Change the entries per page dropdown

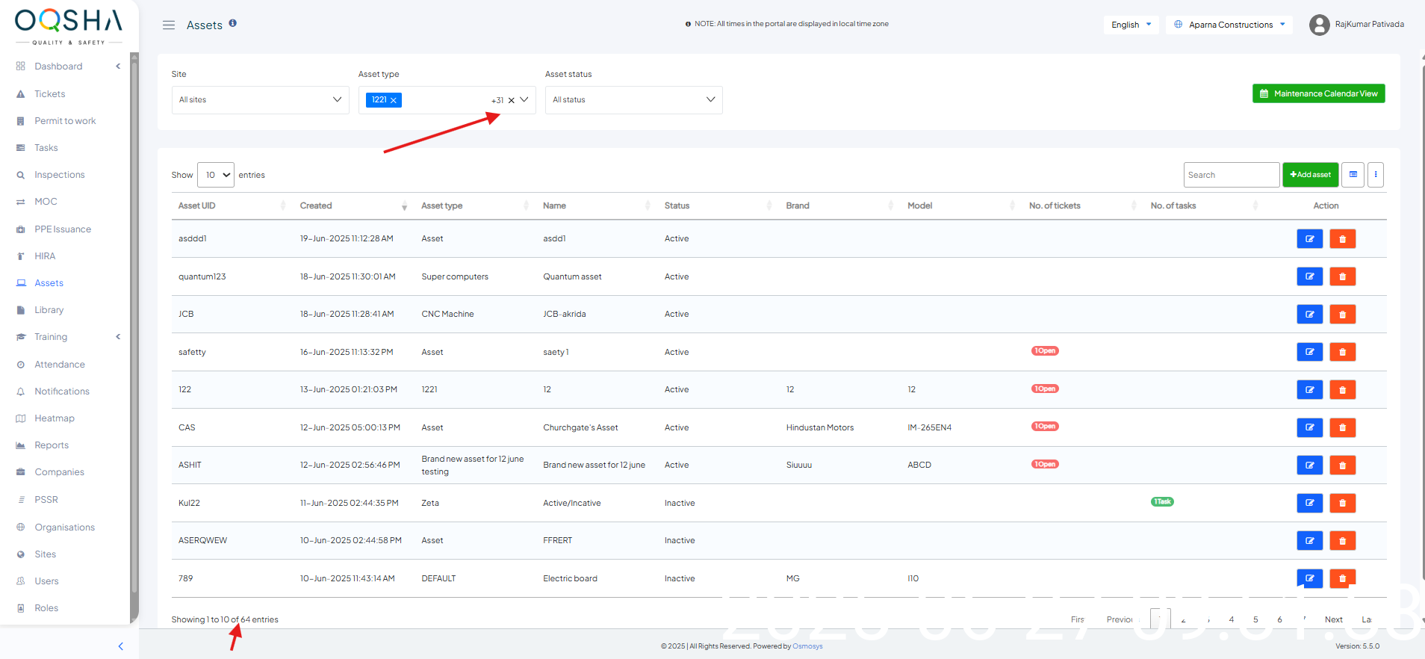(216, 175)
